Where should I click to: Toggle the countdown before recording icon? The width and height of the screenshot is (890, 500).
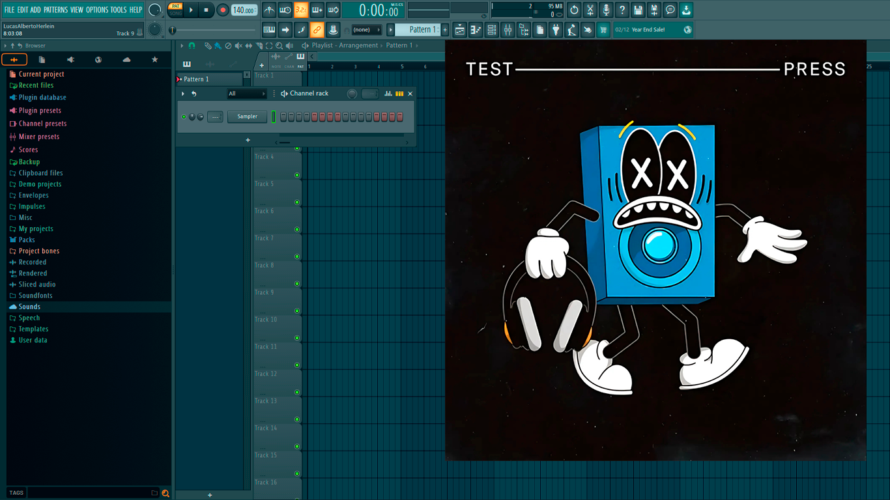point(301,10)
